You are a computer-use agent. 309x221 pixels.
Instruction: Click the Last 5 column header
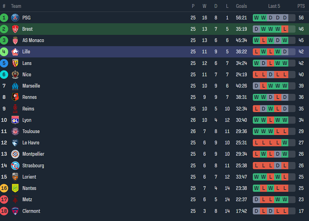[274, 6]
